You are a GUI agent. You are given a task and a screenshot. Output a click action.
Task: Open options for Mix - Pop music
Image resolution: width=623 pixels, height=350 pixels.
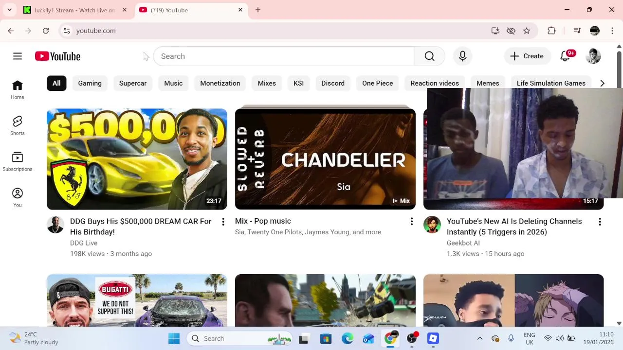[411, 222]
